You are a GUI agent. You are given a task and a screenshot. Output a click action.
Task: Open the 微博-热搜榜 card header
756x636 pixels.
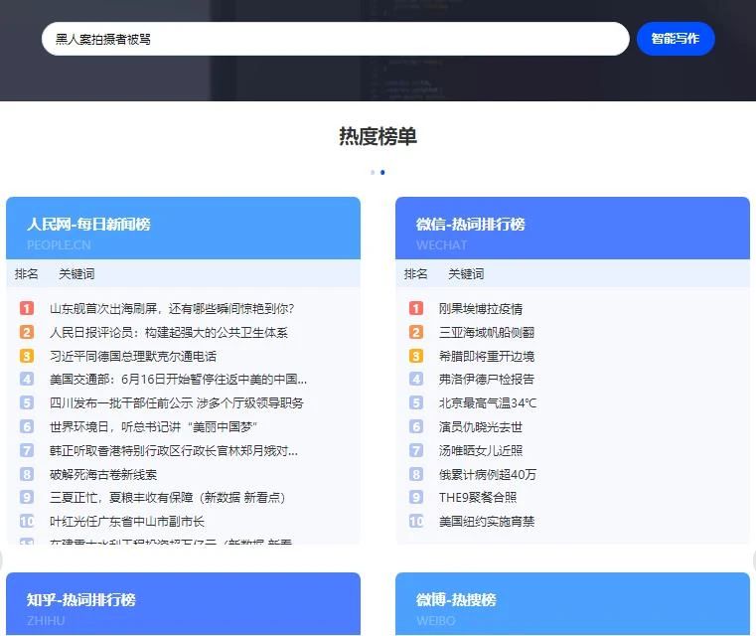click(572, 603)
